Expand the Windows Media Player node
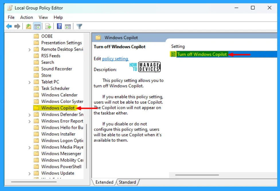 tap(30, 147)
